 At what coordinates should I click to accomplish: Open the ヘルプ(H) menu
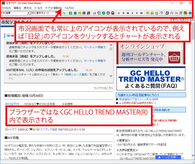(x=69, y=8)
